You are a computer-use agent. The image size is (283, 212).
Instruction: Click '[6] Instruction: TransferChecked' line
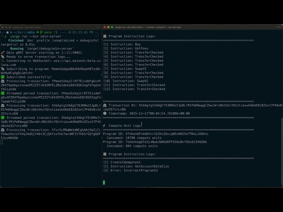click(x=134, y=65)
